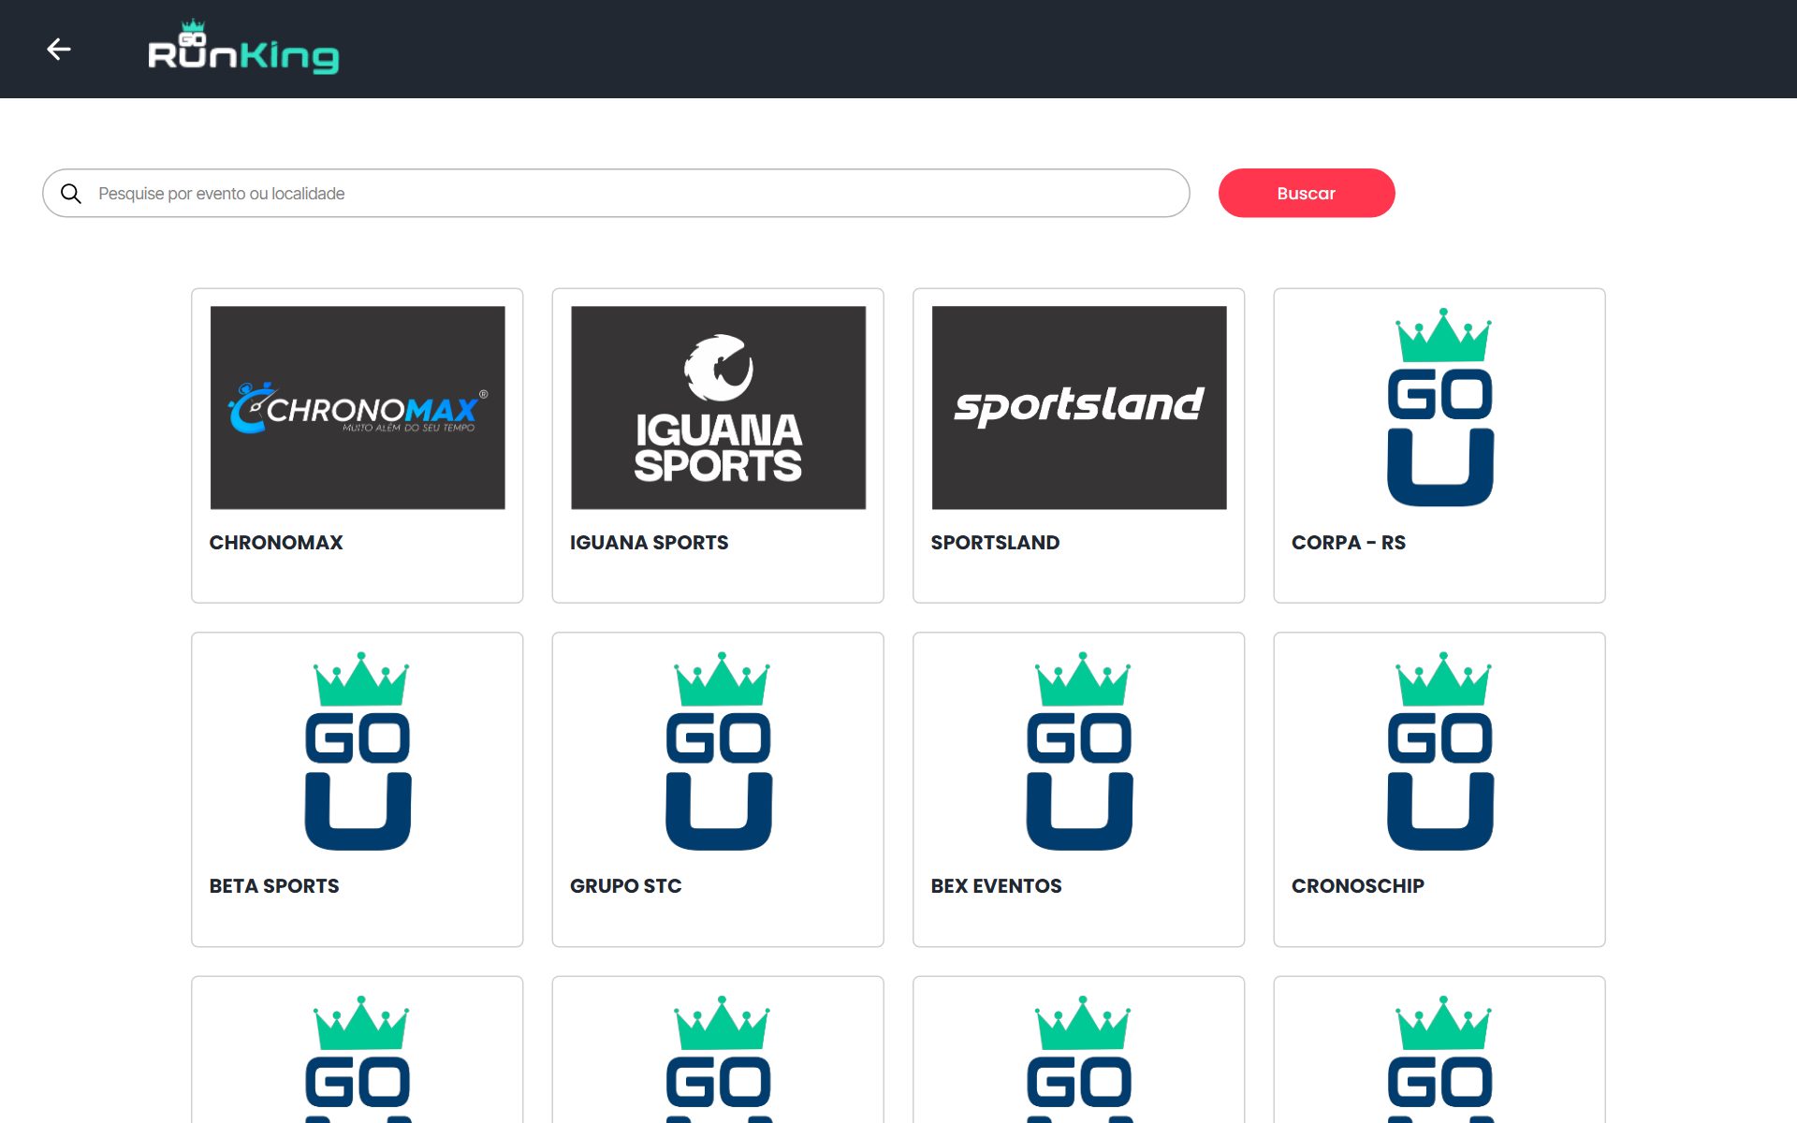The image size is (1797, 1123).
Task: Open the SPORTSLAND title link
Action: tap(995, 543)
